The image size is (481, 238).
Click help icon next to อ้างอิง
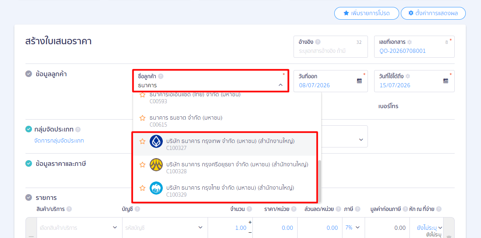(x=318, y=42)
